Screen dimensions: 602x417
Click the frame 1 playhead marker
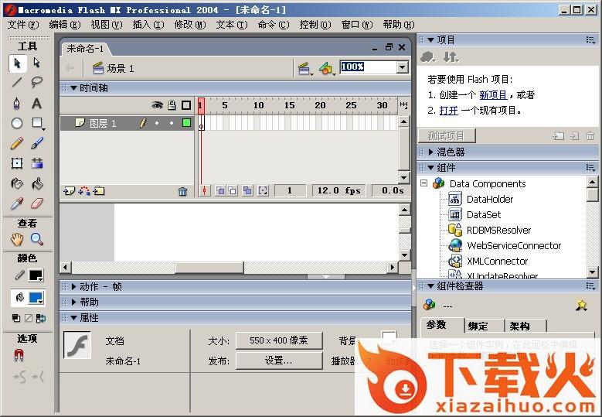(x=201, y=105)
